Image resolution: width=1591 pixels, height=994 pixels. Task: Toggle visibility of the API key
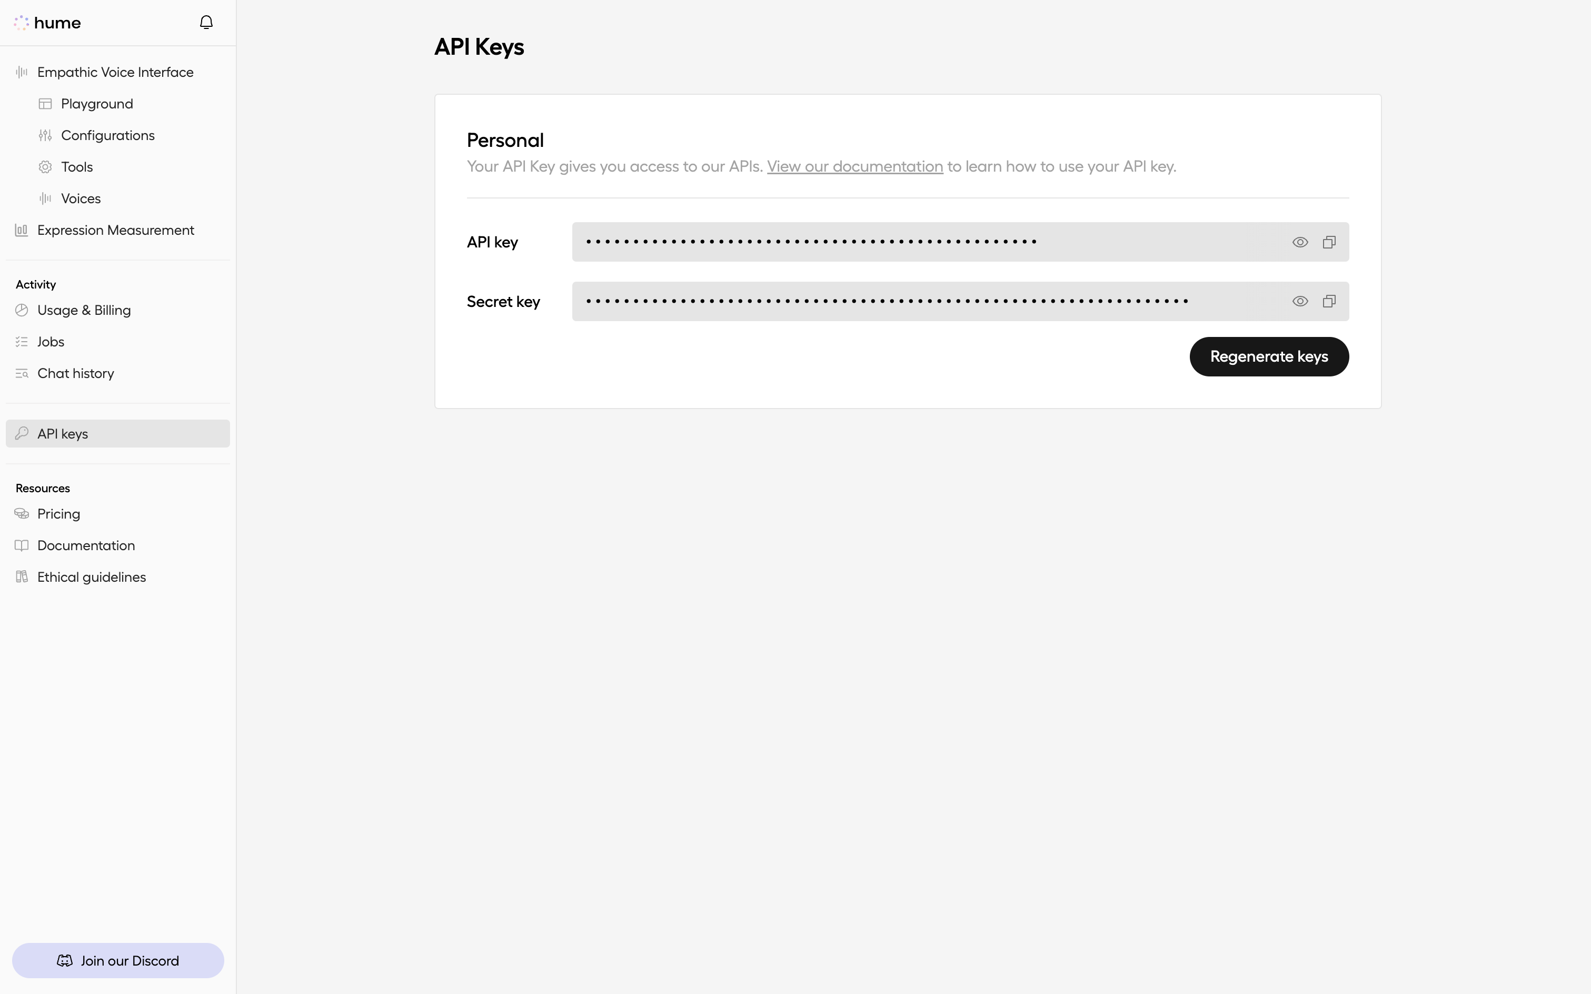1300,242
